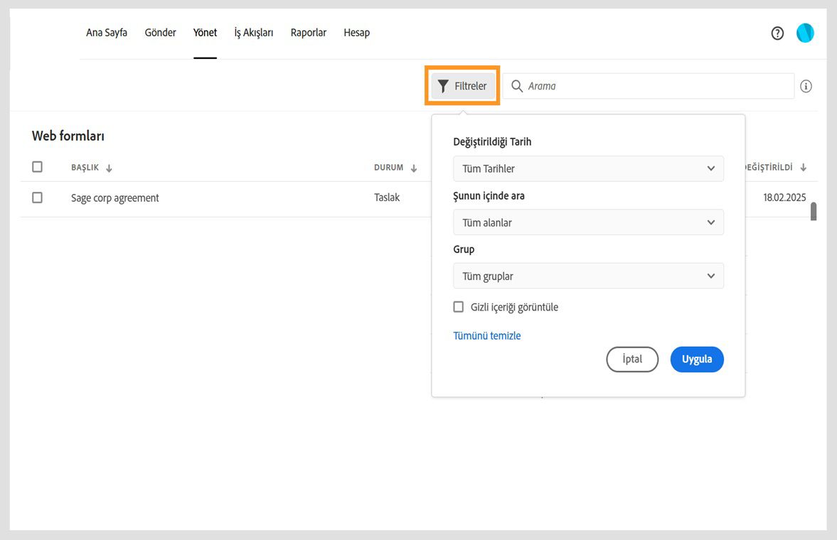Sort by Değiştirildi column arrow
This screenshot has height=540, width=837.
tap(803, 168)
